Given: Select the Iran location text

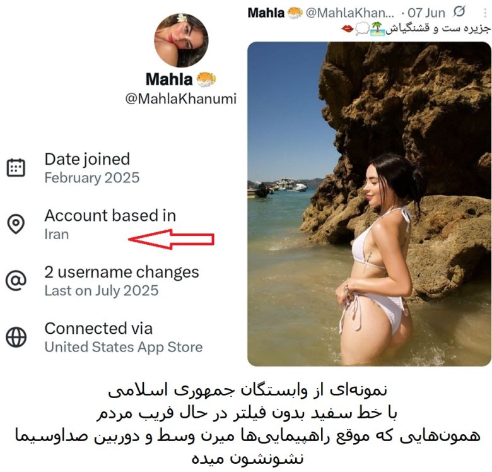Looking at the screenshot, I should pos(57,235).
